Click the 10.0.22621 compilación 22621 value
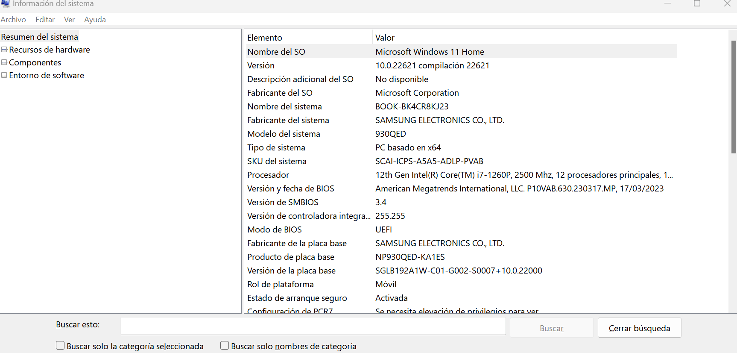The width and height of the screenshot is (737, 353). coord(432,65)
